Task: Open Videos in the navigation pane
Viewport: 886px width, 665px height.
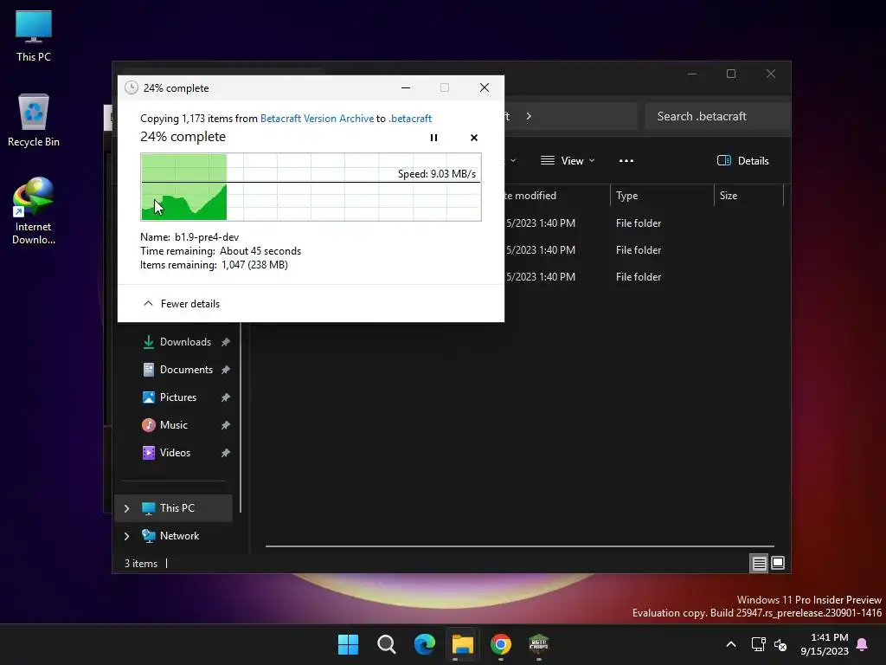Action: (x=175, y=453)
